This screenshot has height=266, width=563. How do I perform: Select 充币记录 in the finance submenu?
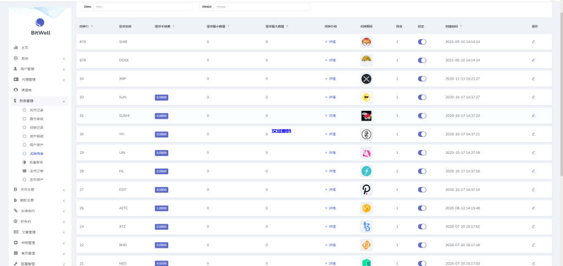click(x=36, y=110)
